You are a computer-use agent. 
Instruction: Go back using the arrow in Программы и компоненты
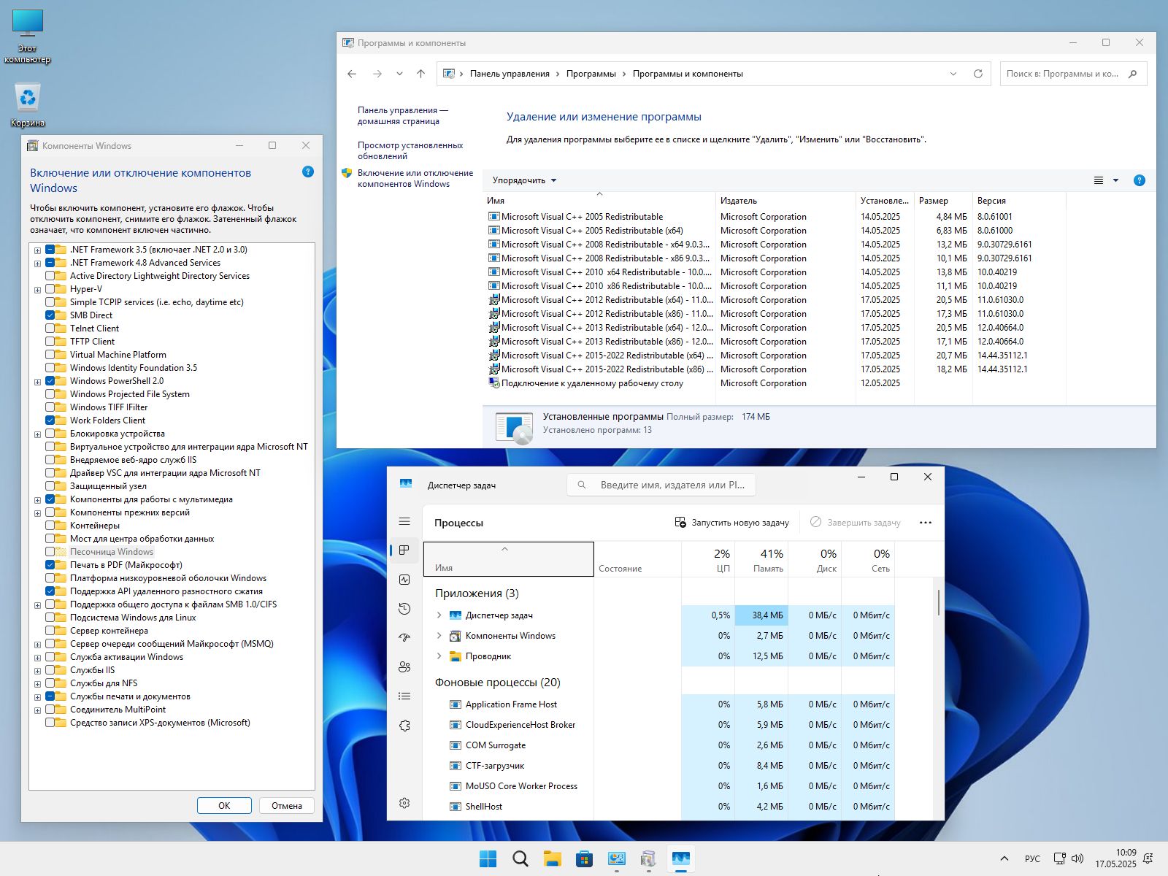[x=352, y=74]
